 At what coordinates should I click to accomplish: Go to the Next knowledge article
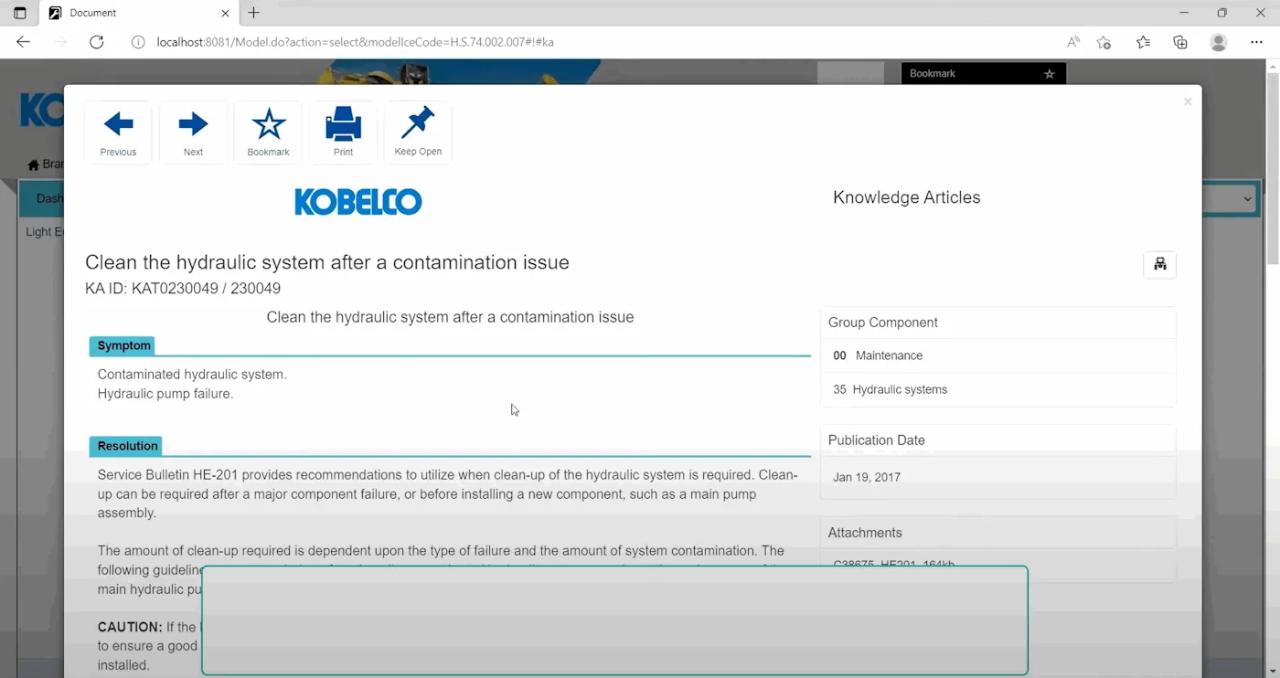193,132
